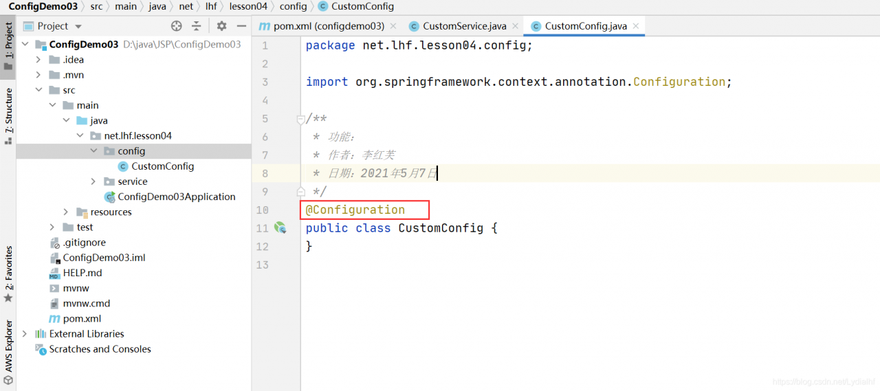Image resolution: width=880 pixels, height=391 pixels.
Task: Expand the .idea folder
Action: (x=39, y=60)
